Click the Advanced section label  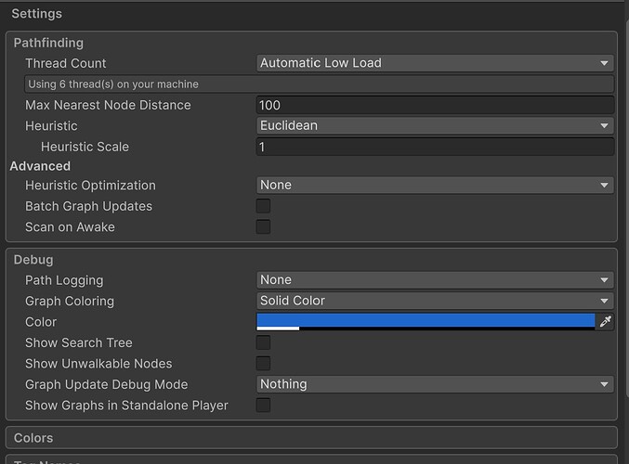[x=40, y=166]
